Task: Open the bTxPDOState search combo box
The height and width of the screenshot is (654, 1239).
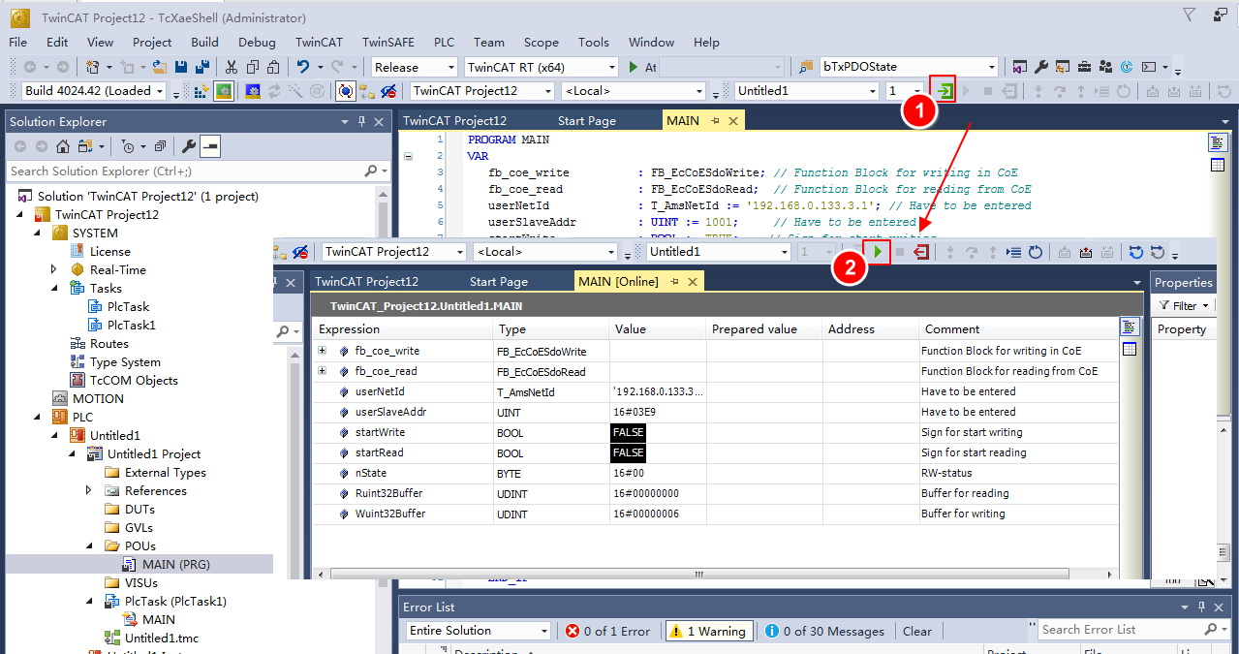Action: click(908, 67)
